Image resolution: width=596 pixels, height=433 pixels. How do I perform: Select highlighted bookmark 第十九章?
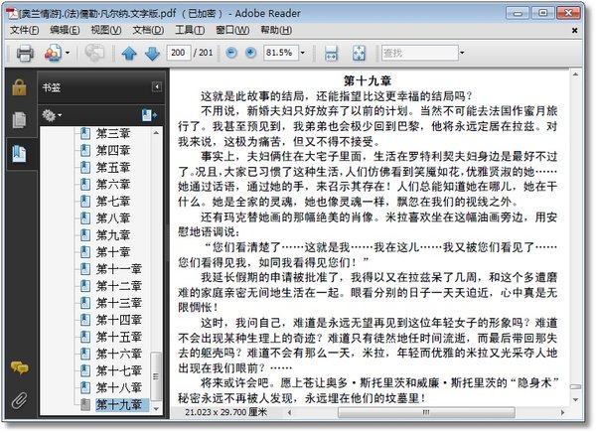121,405
